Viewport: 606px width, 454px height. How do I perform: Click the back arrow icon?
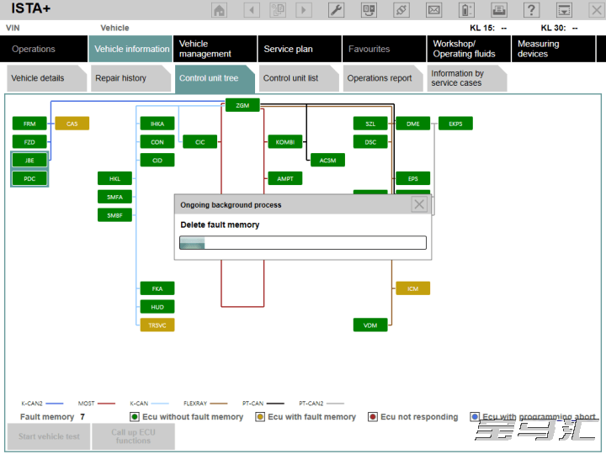(252, 9)
